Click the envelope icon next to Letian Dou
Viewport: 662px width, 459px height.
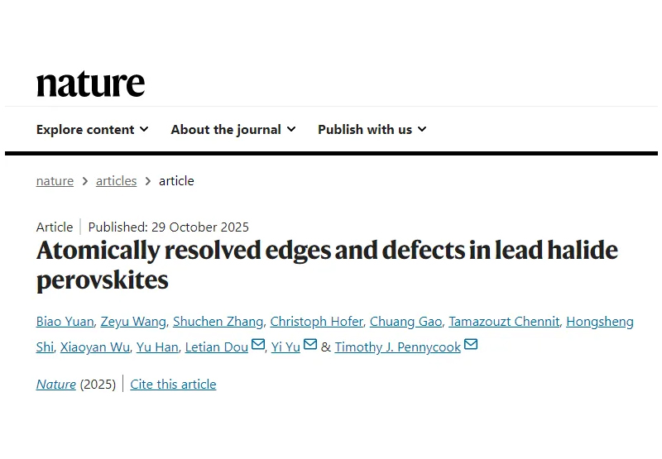(x=258, y=346)
